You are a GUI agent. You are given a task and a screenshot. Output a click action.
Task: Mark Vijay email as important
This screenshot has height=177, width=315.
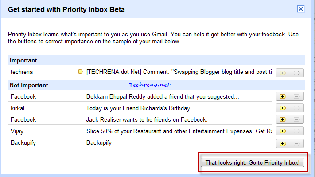(283, 131)
